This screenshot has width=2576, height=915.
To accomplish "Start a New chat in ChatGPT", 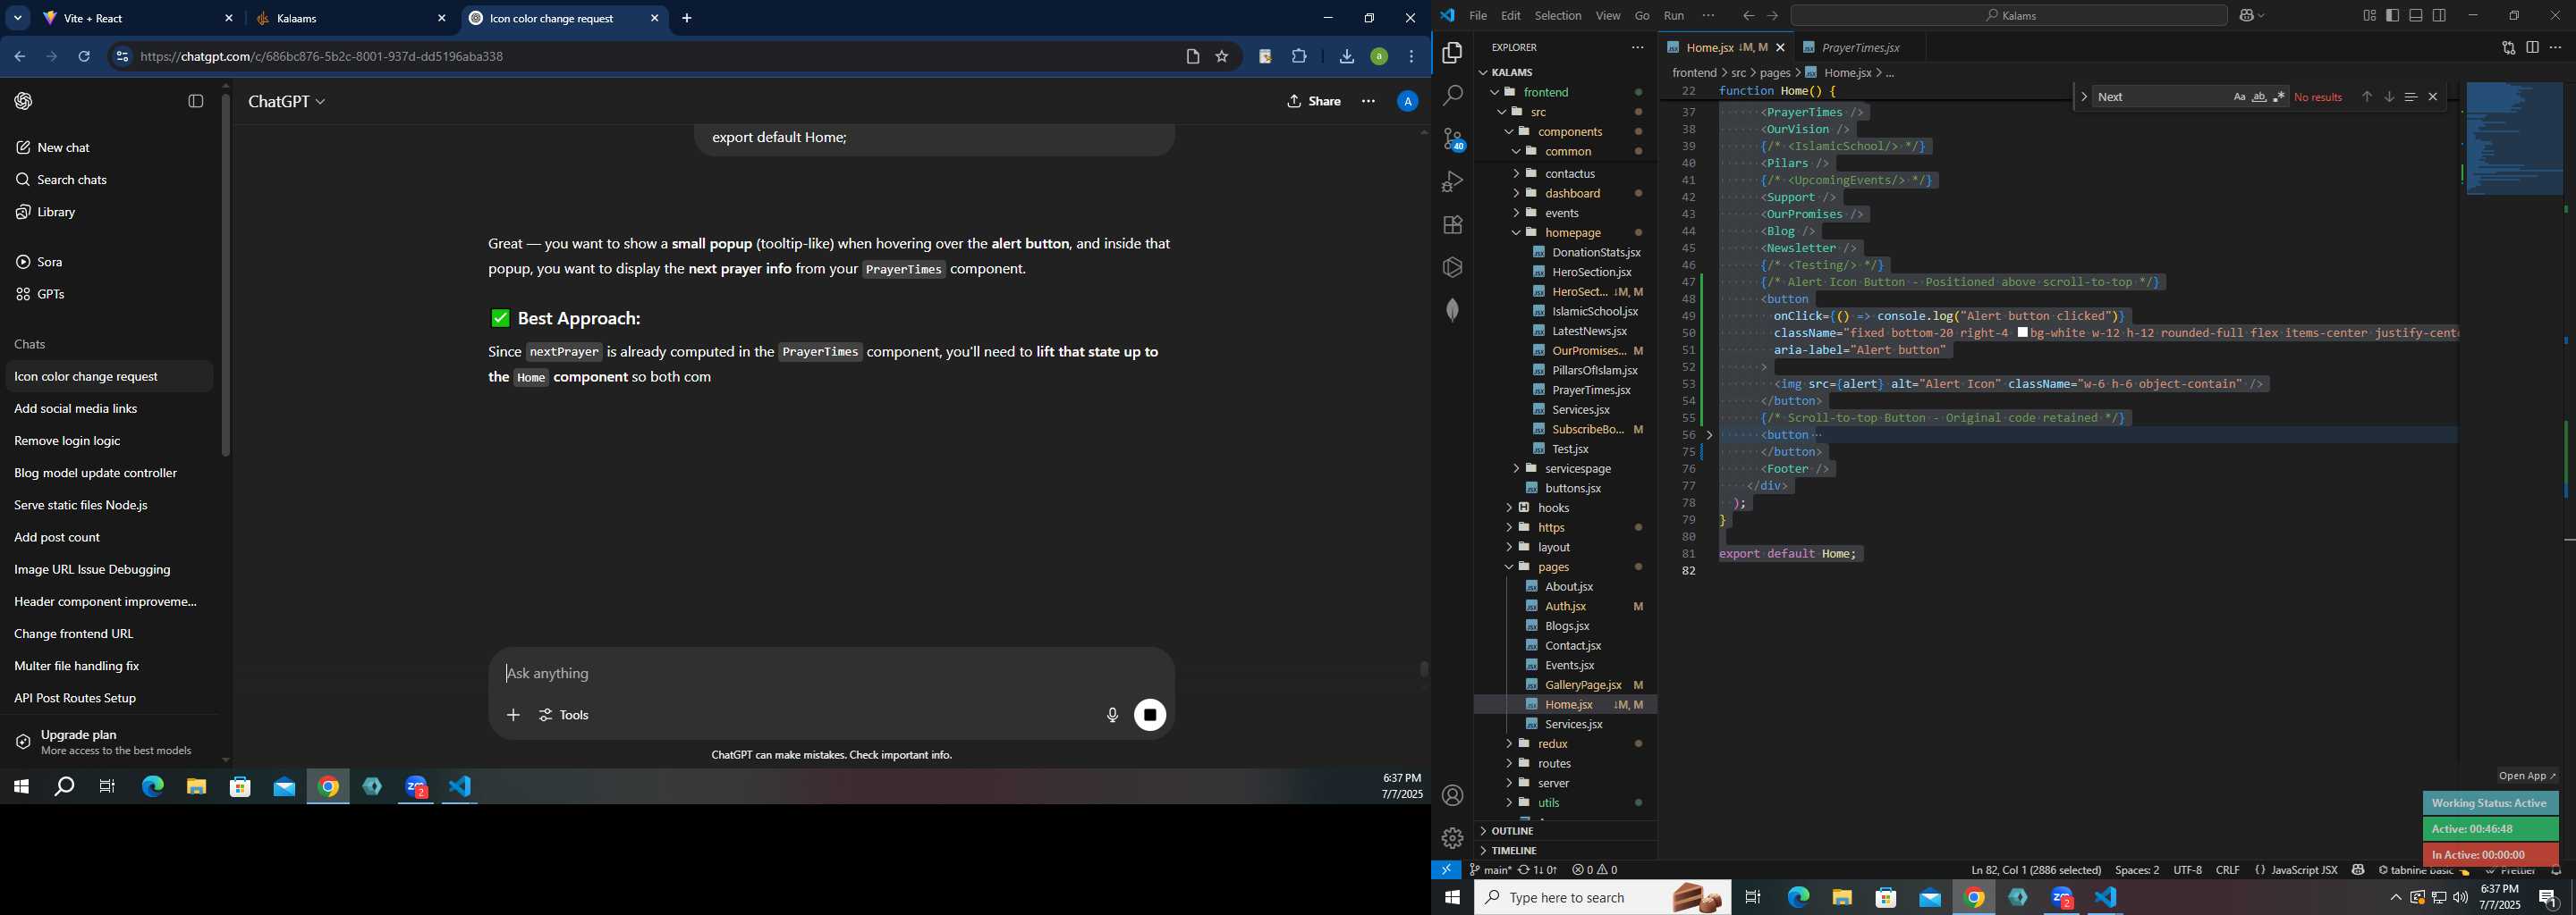I will pyautogui.click(x=64, y=147).
